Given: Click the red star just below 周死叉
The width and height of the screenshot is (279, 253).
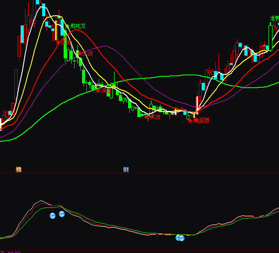Looking at the screenshot, I should pos(58,43).
